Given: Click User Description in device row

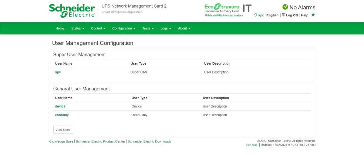Looking at the screenshot, I should (215, 106).
